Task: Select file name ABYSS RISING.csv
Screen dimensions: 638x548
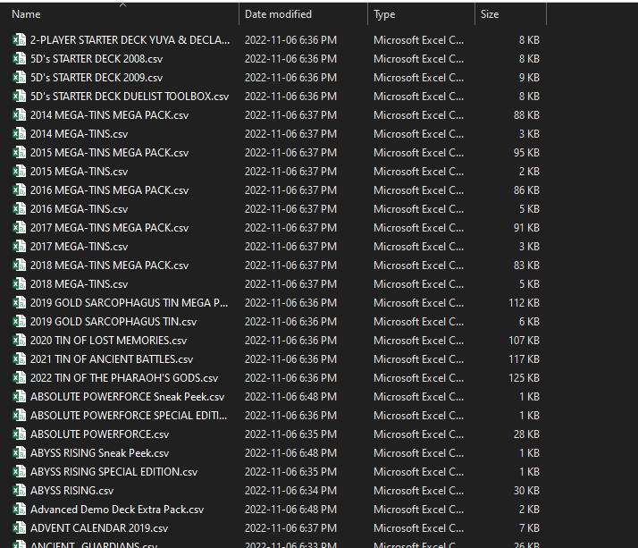Action: [72, 490]
